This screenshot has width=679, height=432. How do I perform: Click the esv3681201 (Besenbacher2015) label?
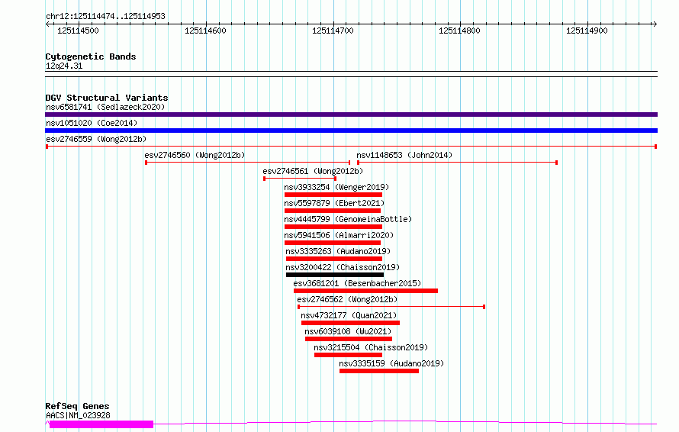[357, 283]
